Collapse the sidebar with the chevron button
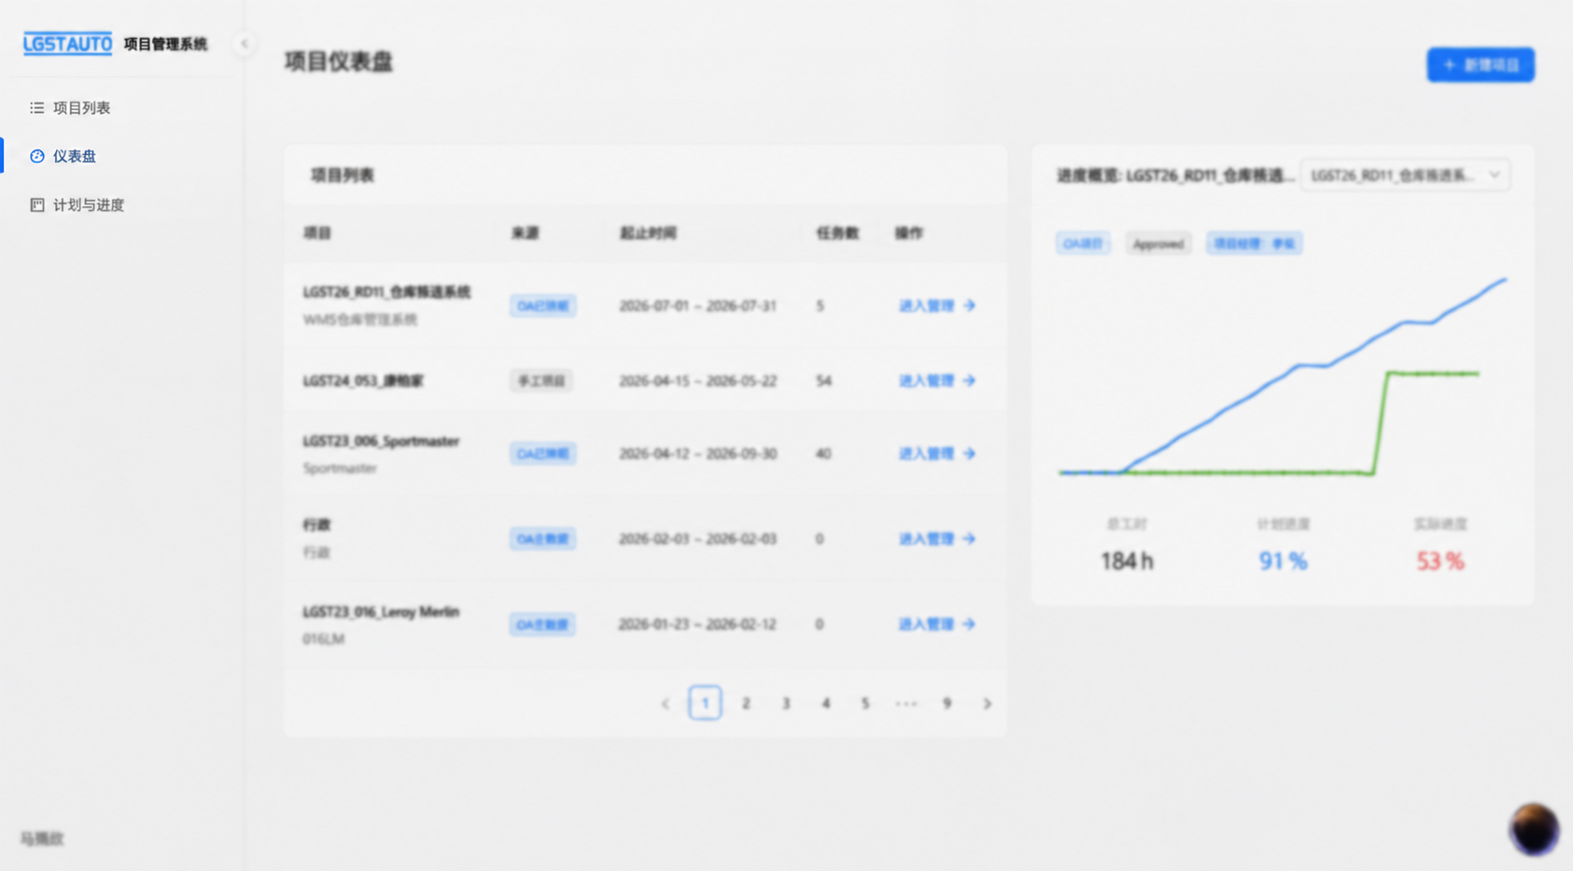This screenshot has width=1573, height=871. tap(244, 43)
